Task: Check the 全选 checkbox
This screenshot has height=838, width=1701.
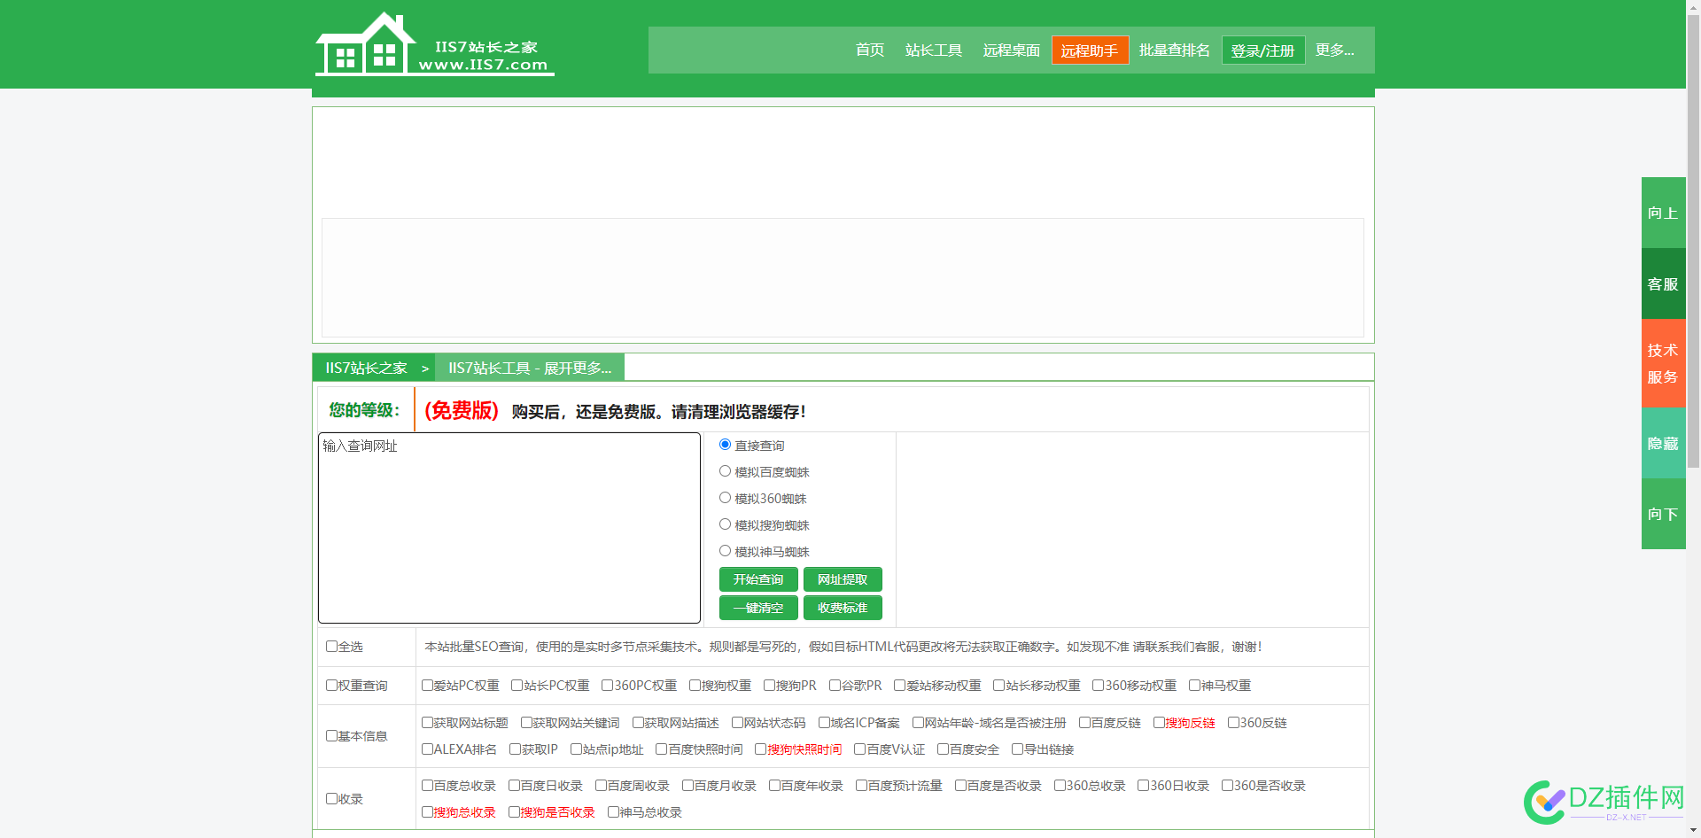Action: coord(331,647)
